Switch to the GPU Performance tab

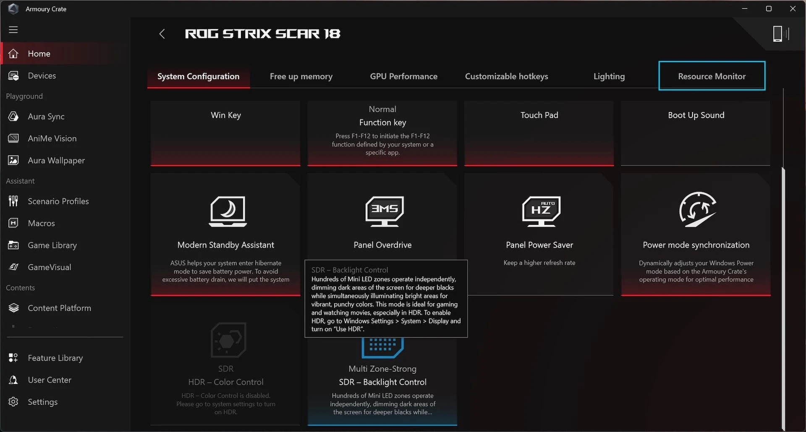point(403,76)
